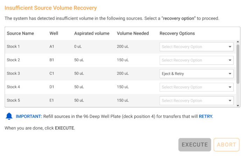Click the EXECUTE button
Image resolution: width=245 pixels, height=156 pixels.
195,145
